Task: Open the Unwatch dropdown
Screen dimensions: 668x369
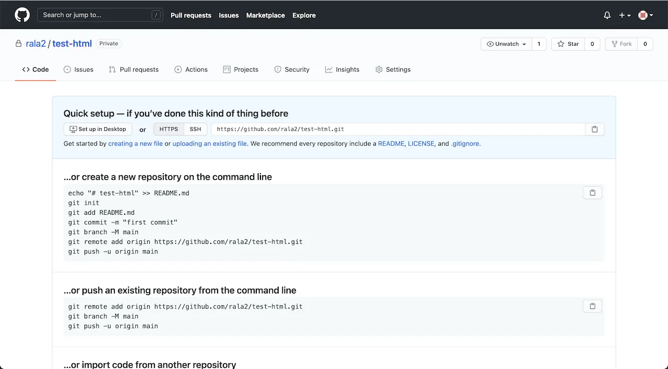Action: point(505,44)
